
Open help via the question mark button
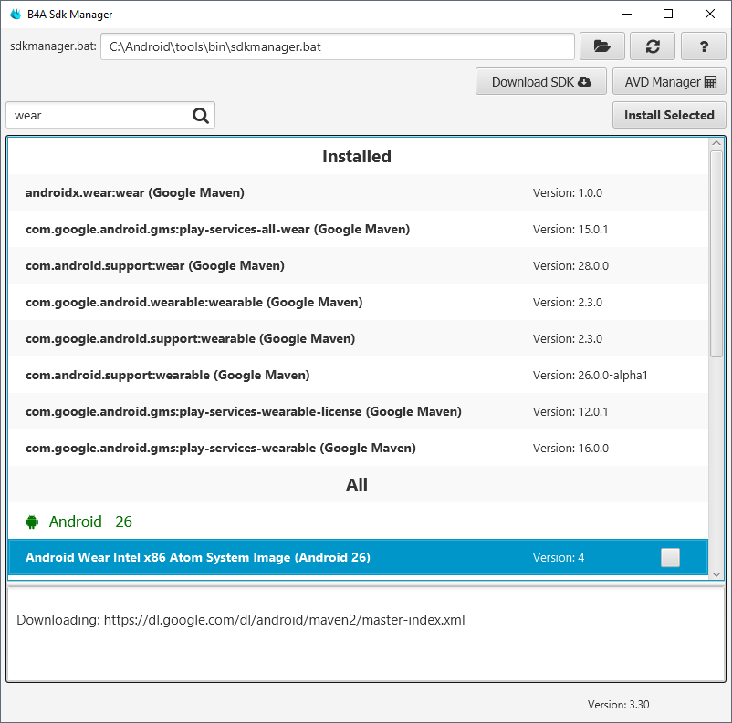[x=703, y=46]
